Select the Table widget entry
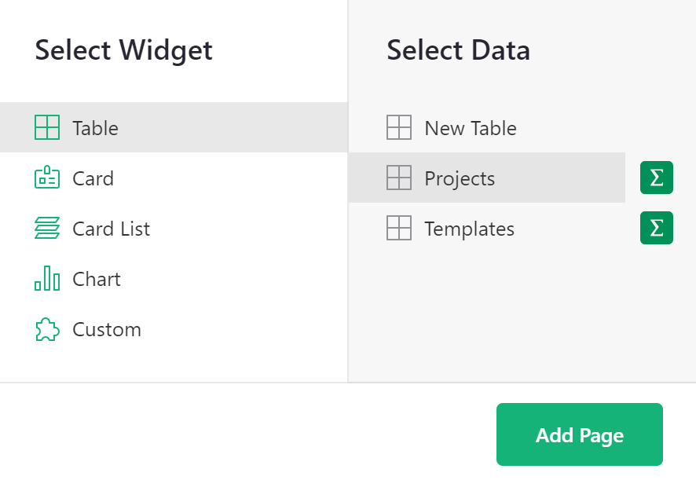Viewport: 696px width, 480px height. (94, 127)
